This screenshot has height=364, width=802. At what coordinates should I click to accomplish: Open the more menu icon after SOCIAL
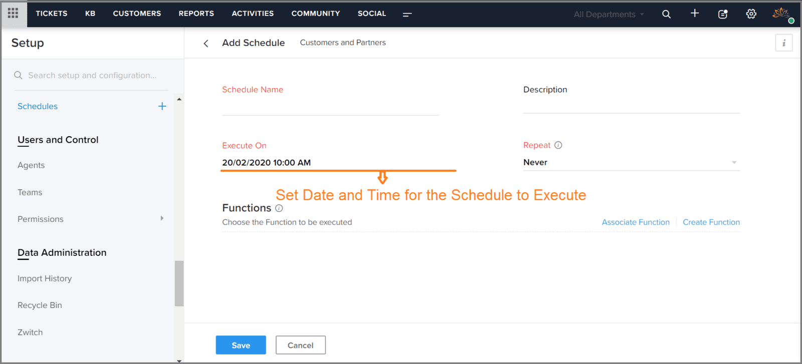tap(407, 15)
